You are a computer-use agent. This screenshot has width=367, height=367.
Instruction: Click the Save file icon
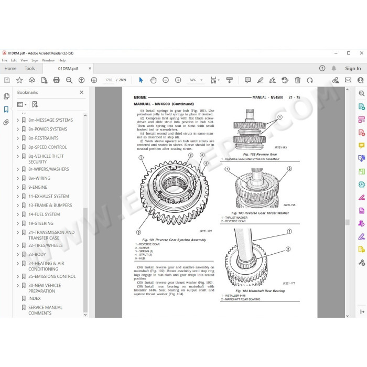click(x=7, y=80)
